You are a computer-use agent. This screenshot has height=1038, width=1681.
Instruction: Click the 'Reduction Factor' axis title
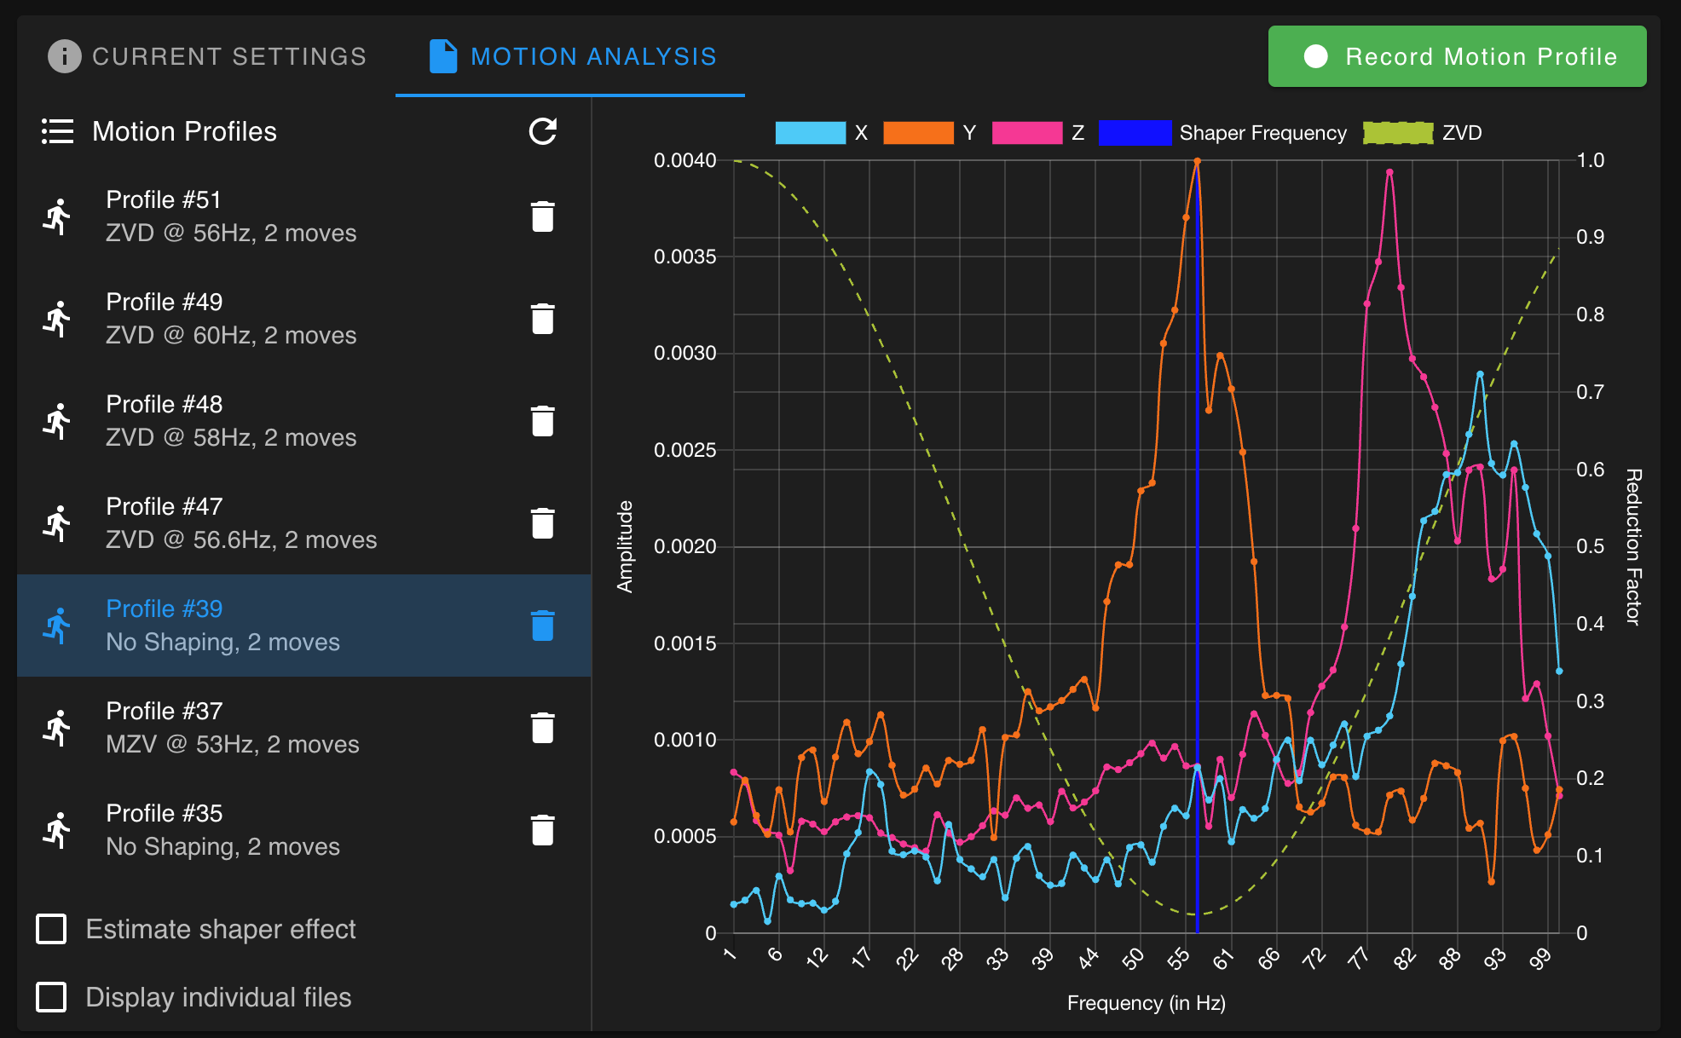pyautogui.click(x=1632, y=546)
